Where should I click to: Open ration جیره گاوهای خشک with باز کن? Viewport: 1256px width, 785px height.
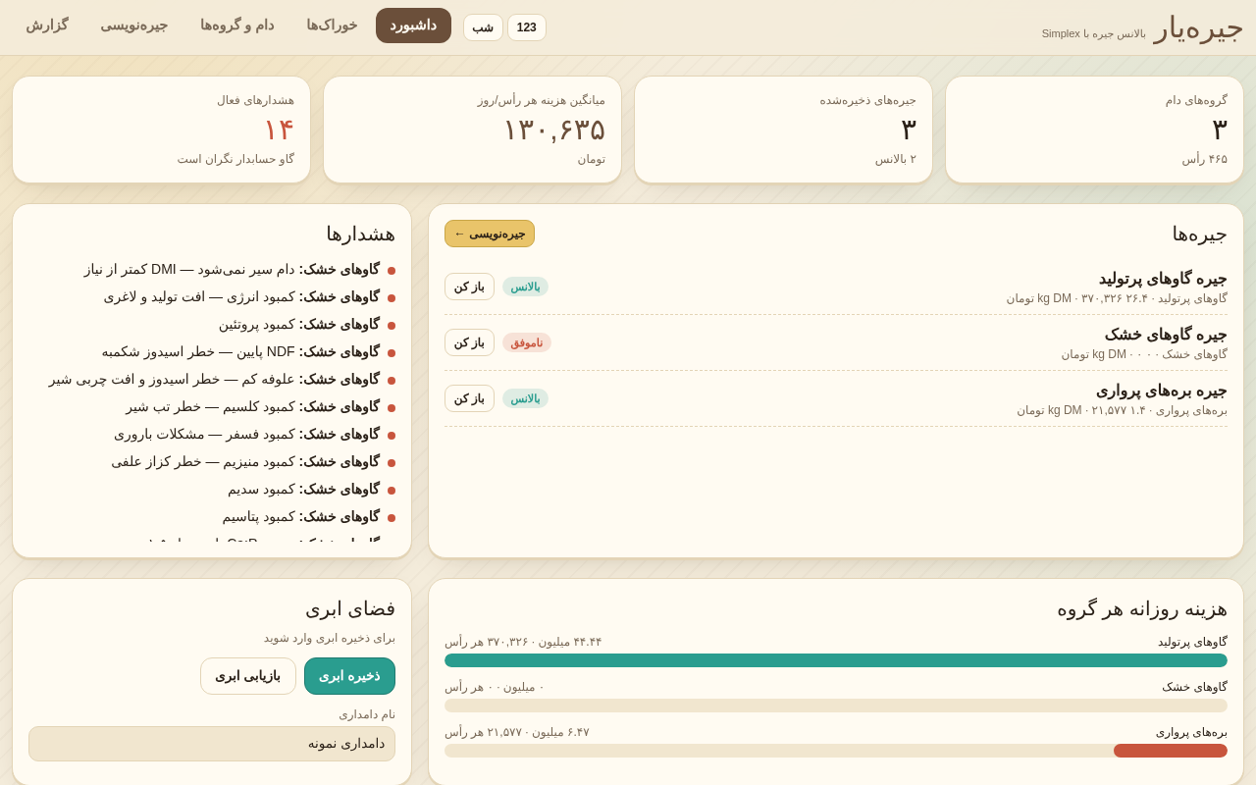coord(469,342)
